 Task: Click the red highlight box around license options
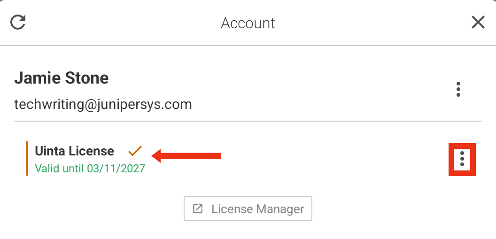click(462, 159)
